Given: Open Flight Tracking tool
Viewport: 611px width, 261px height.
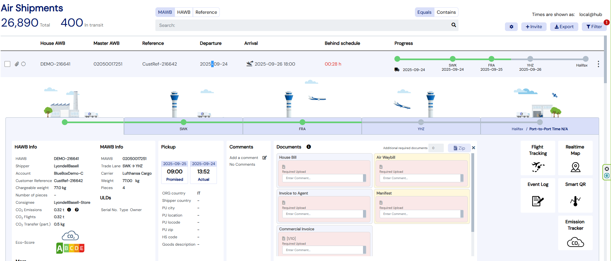Looking at the screenshot, I should click(x=538, y=158).
